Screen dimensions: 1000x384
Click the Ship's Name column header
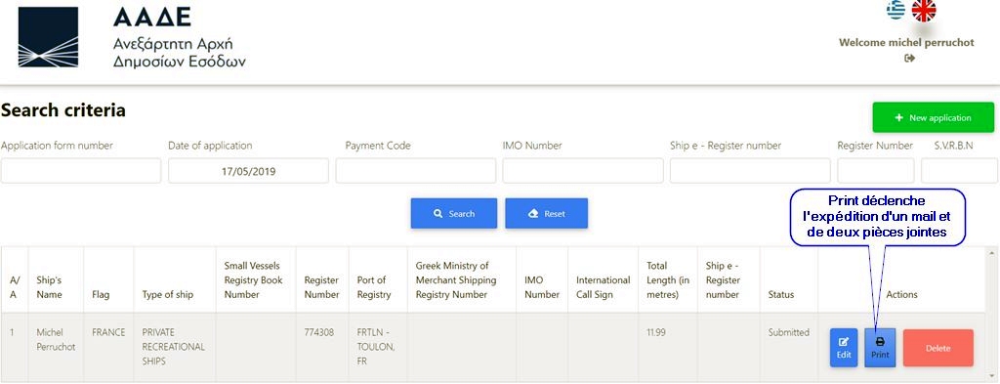[x=49, y=287]
